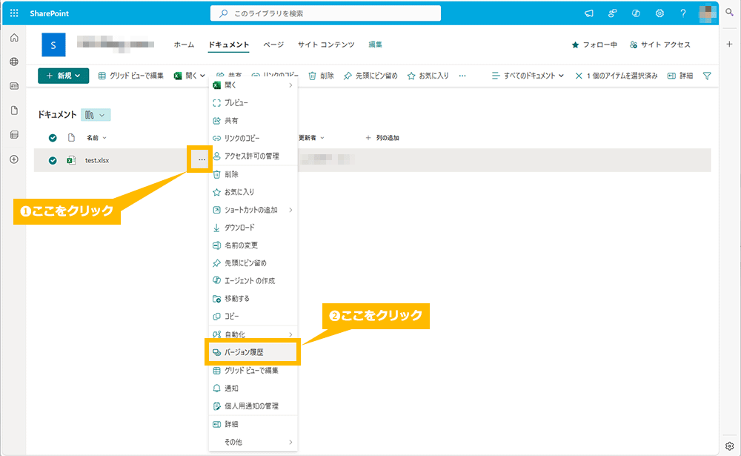Select ダウンロード in the context menu
This screenshot has width=741, height=456.
pos(253,228)
